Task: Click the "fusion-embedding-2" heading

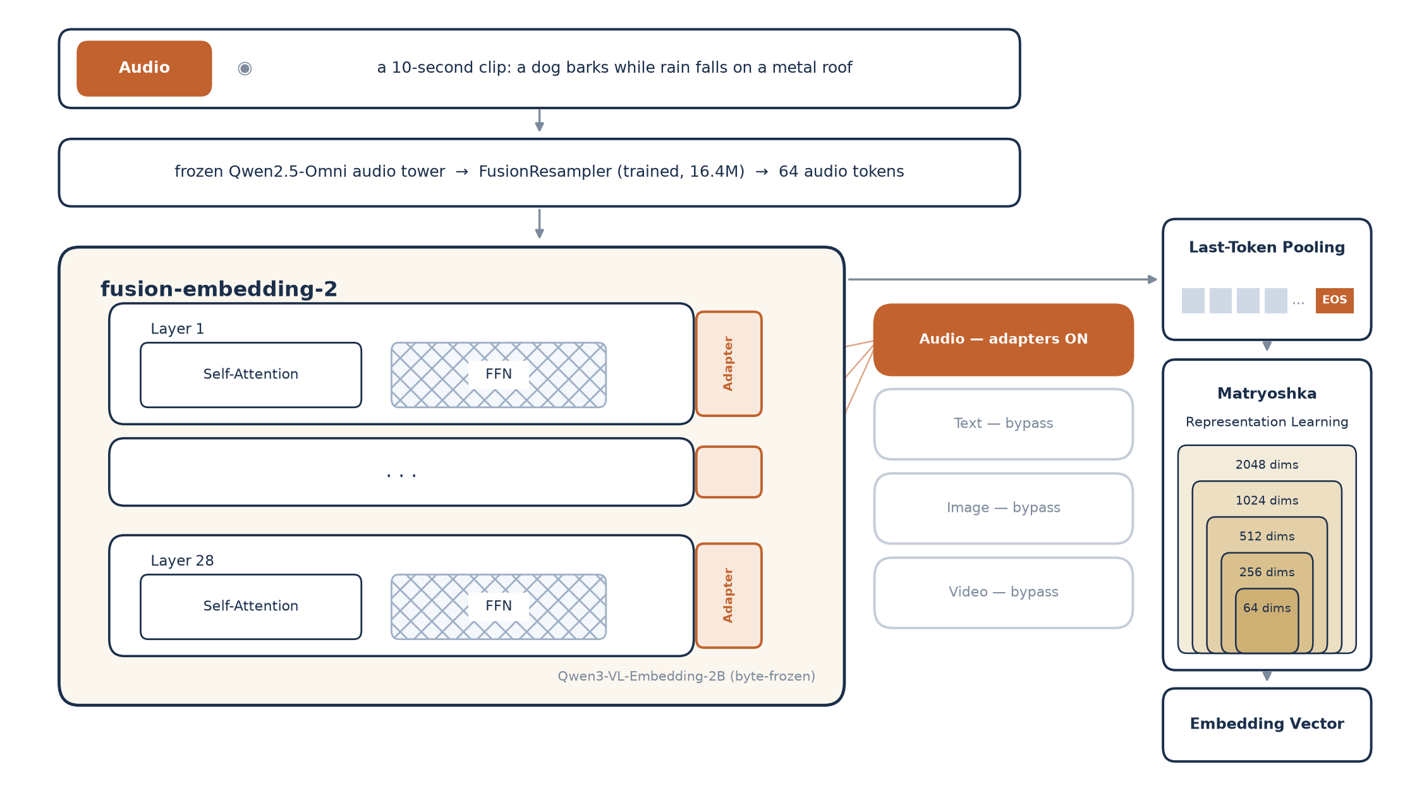Action: pyautogui.click(x=219, y=289)
